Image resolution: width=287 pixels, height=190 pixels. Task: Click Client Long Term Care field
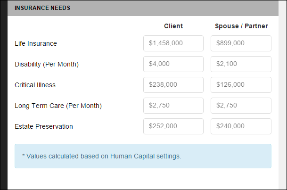(x=173, y=106)
